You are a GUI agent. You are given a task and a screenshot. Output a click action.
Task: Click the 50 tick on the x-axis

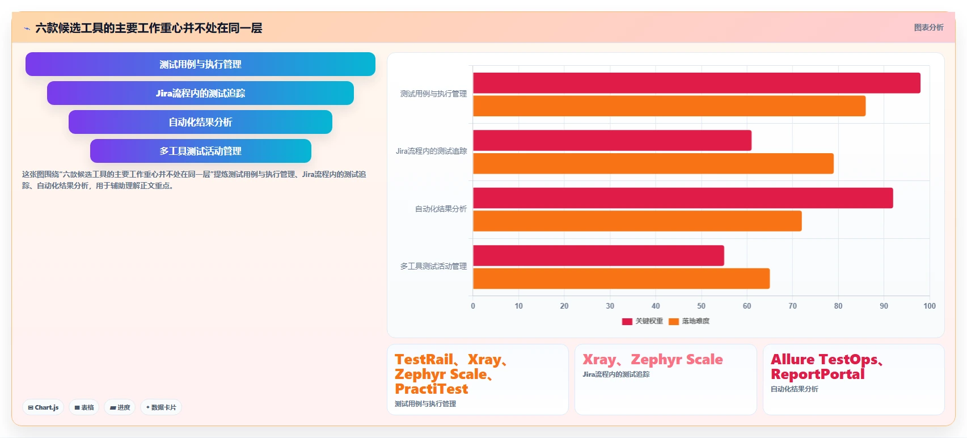click(701, 306)
